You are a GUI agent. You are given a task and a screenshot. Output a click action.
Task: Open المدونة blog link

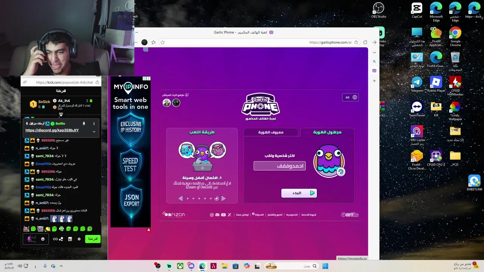point(259,215)
